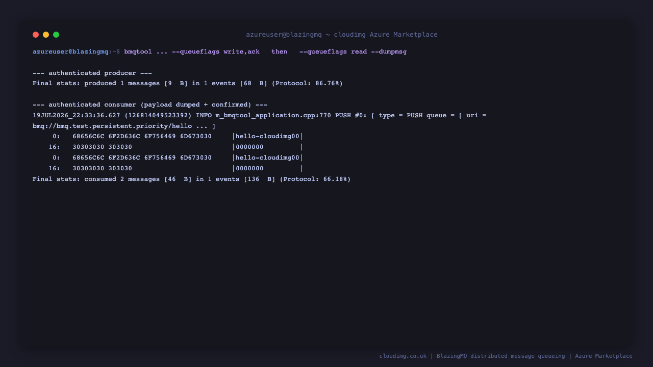
Task: Click the red close window dot
Action: pos(36,35)
